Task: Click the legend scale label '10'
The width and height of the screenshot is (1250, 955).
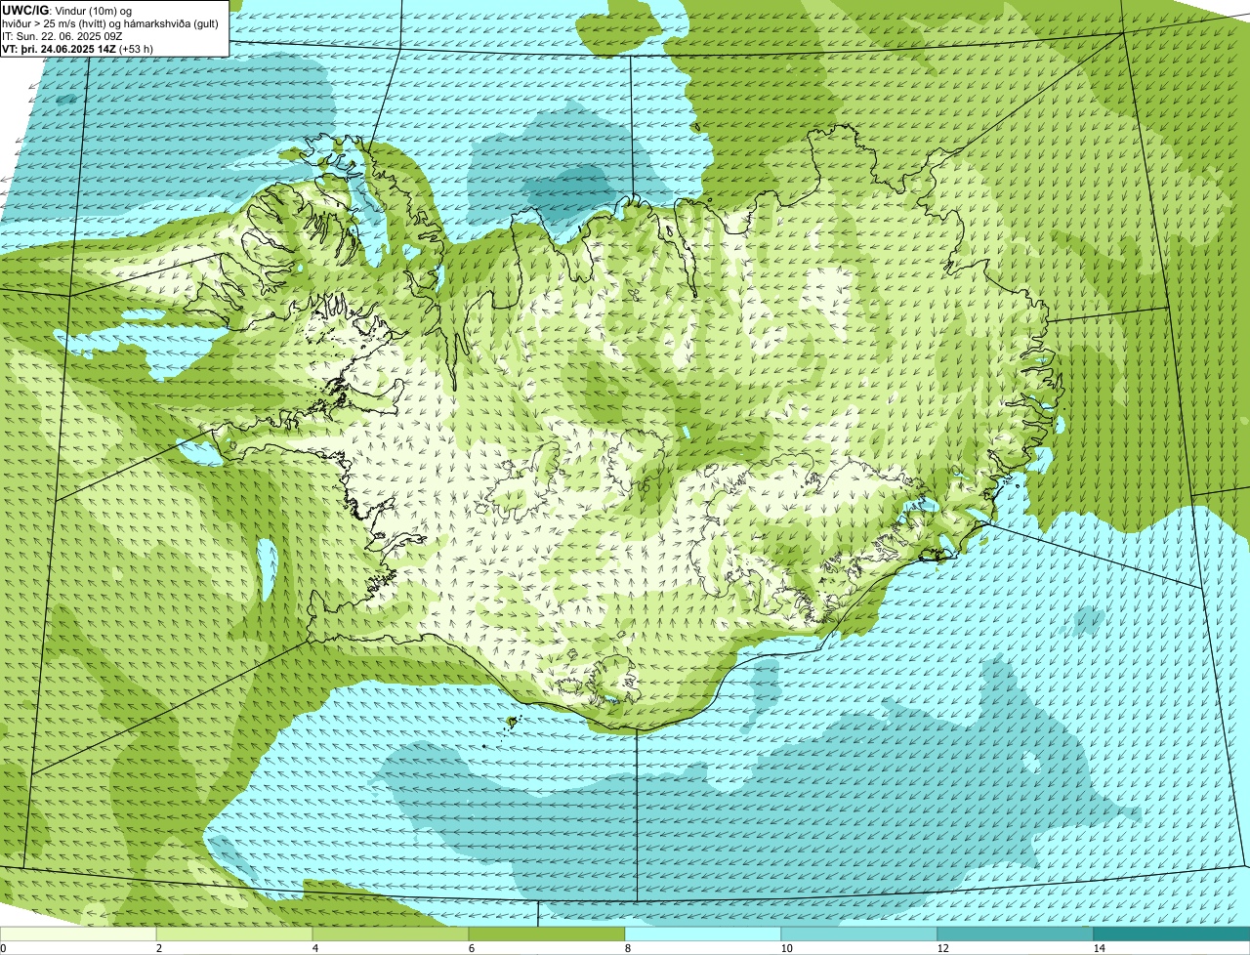Action: [x=786, y=948]
